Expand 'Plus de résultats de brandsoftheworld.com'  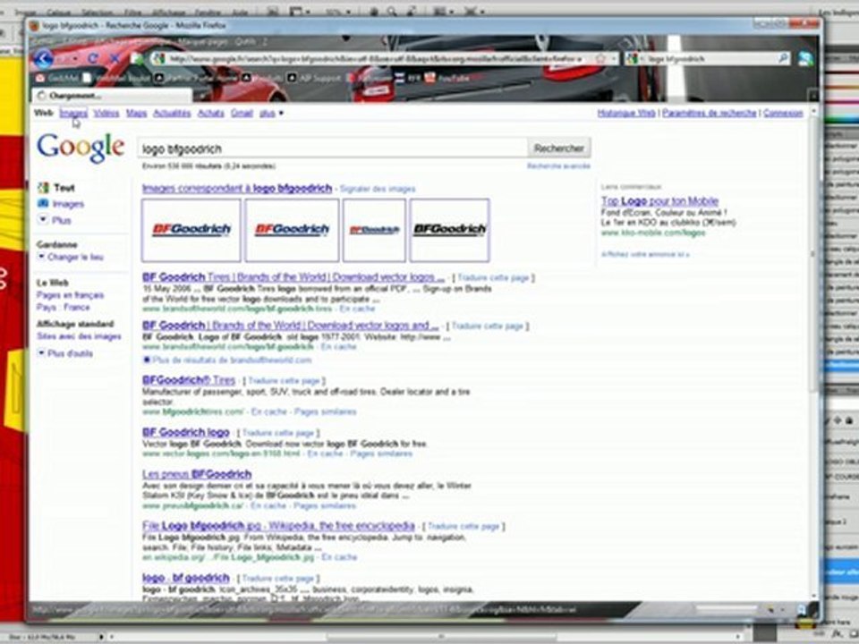226,360
